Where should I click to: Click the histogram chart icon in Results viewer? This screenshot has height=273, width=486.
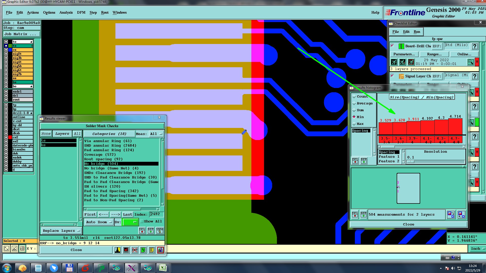point(160,250)
